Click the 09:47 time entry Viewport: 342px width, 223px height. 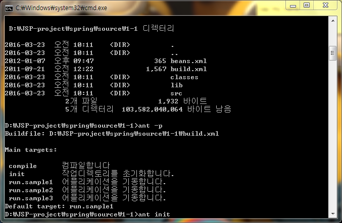click(83, 61)
